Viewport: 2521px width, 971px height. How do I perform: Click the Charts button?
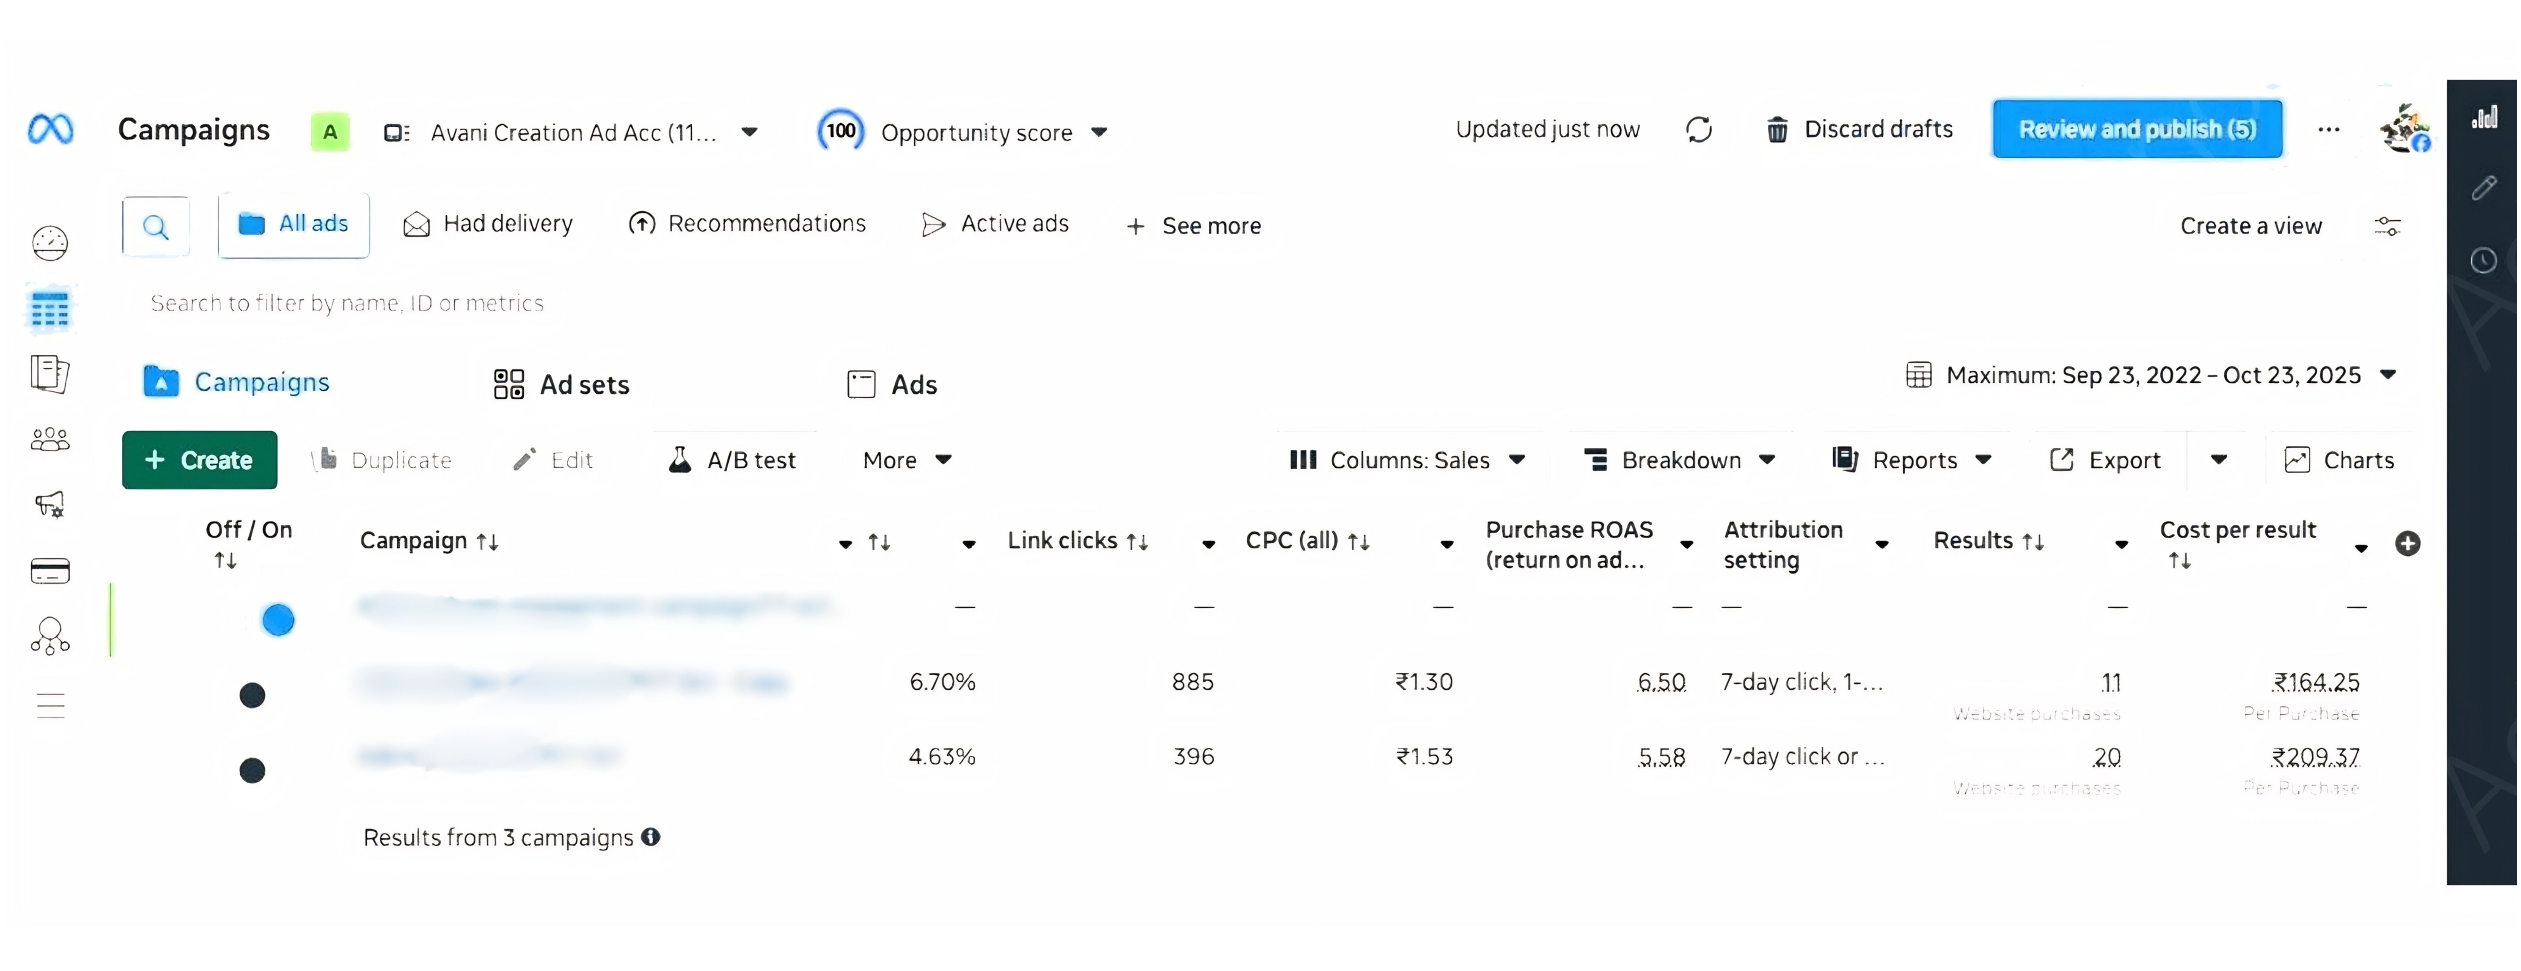tap(2339, 460)
